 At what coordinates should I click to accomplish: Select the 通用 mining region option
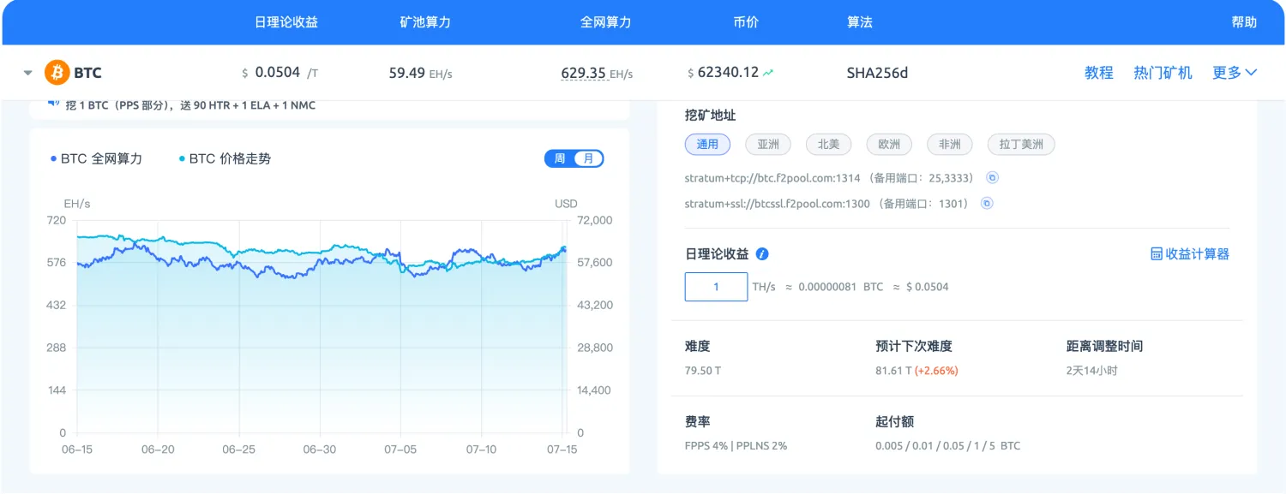click(x=707, y=144)
